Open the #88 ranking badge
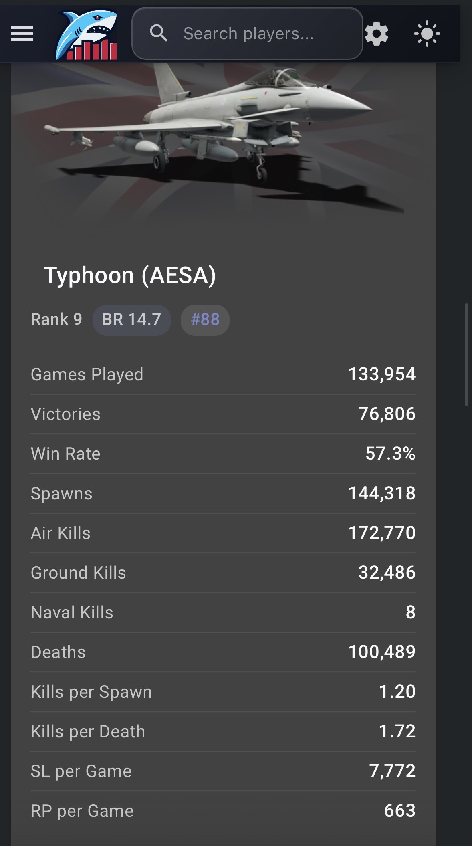Image resolution: width=472 pixels, height=846 pixels. [205, 320]
